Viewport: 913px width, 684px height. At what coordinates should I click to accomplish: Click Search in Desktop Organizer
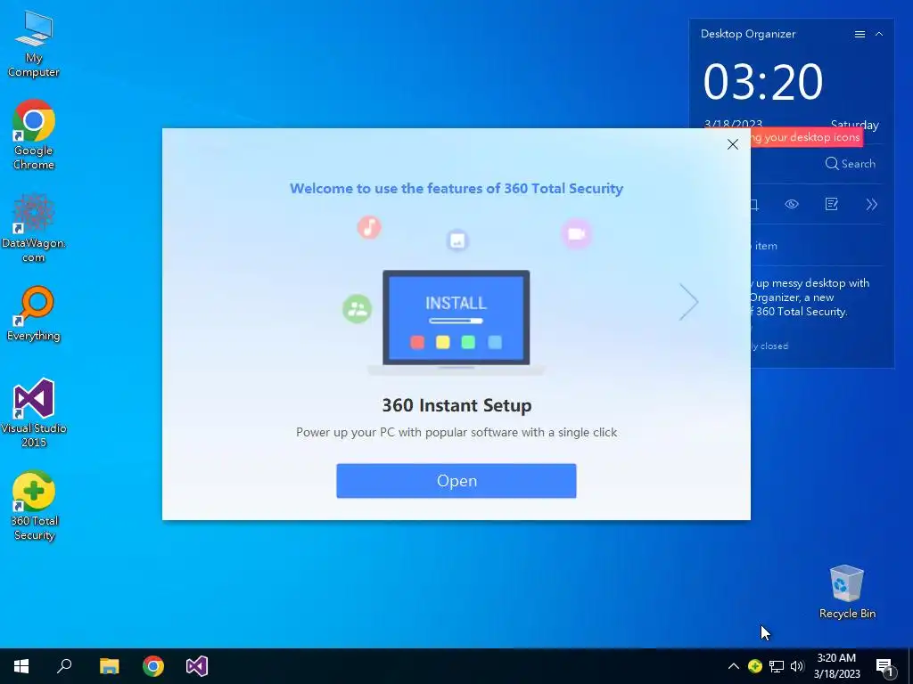pyautogui.click(x=850, y=164)
